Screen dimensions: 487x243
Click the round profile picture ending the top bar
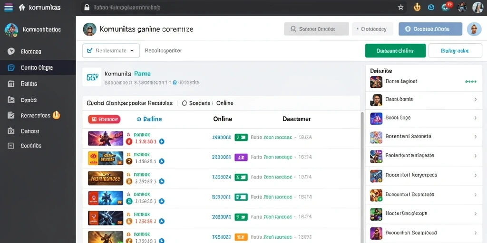point(477,8)
